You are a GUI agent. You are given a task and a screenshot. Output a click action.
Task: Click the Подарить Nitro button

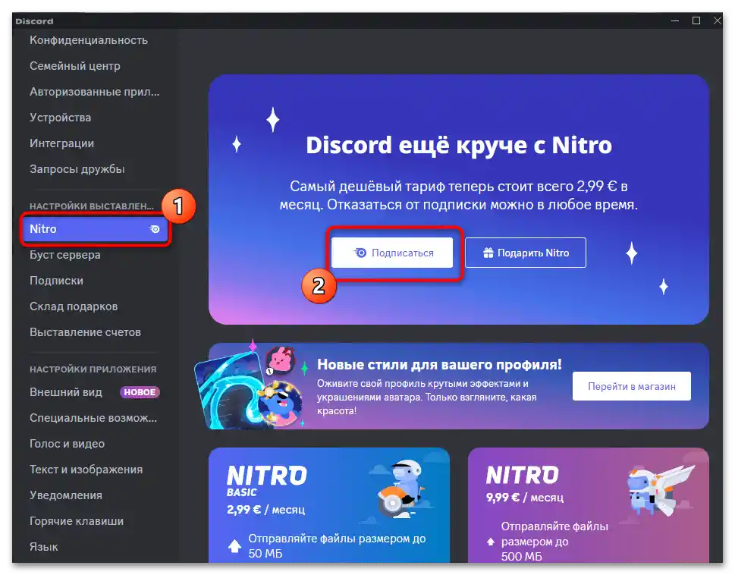tap(526, 253)
